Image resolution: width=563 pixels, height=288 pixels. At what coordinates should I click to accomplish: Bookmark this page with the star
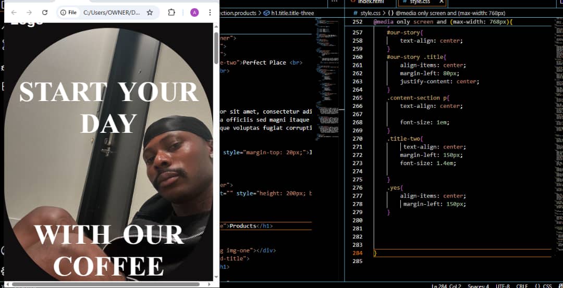[150, 12]
